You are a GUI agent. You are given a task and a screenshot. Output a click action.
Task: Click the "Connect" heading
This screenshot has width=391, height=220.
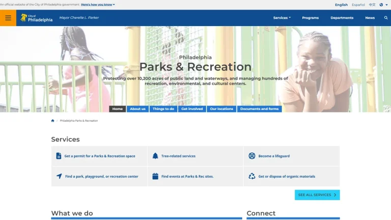point(261,213)
